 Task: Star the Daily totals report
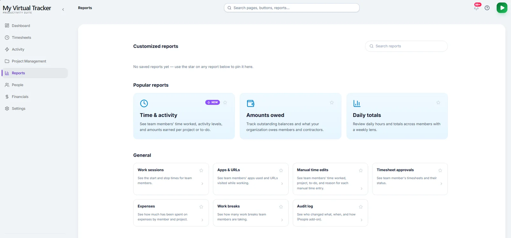[x=438, y=103]
